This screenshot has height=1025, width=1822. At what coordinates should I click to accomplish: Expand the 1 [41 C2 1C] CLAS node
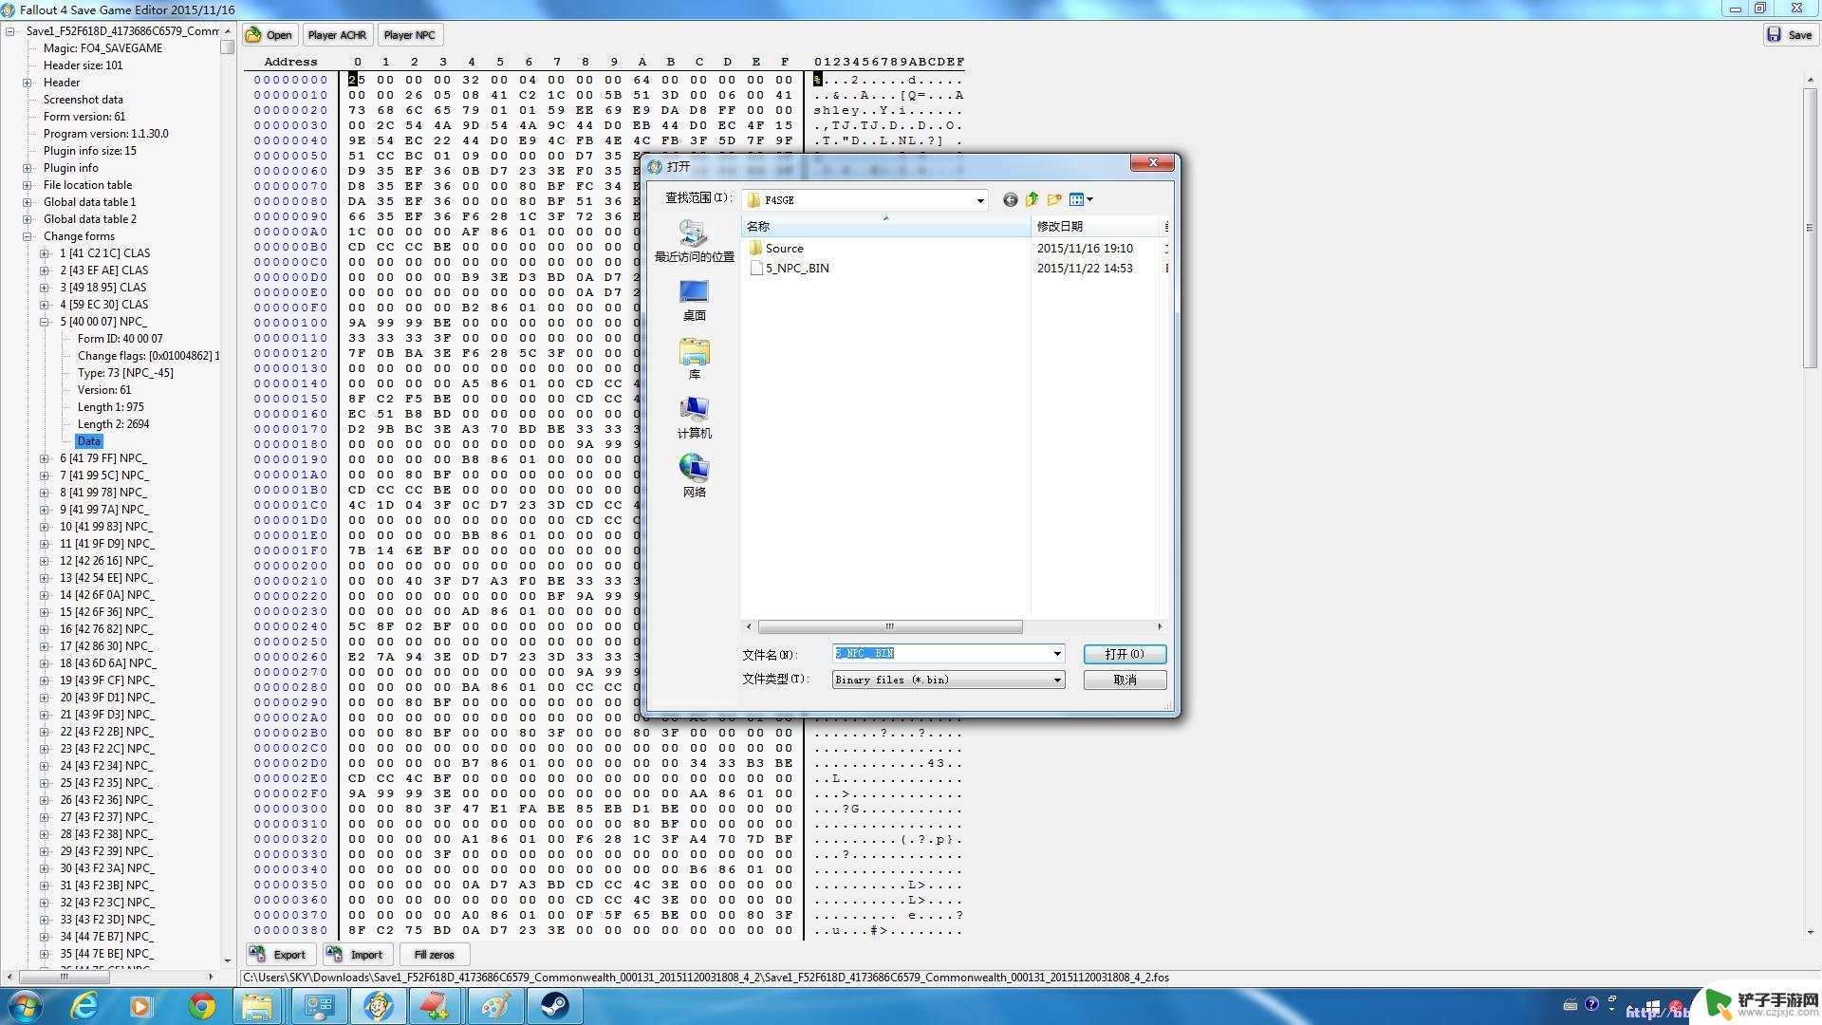(45, 253)
